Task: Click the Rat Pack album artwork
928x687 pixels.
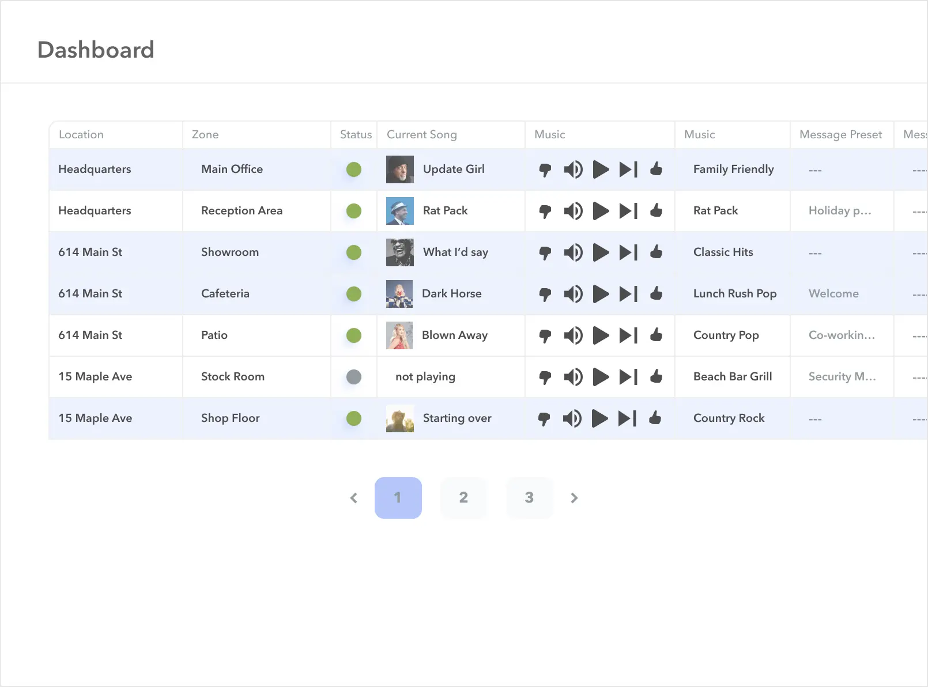Action: point(399,211)
